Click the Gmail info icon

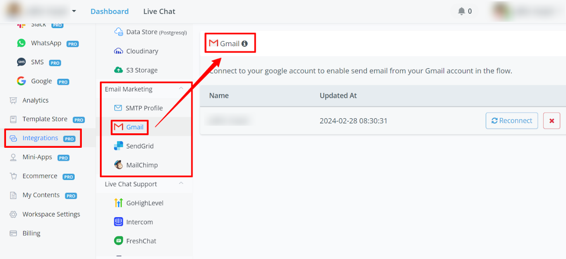click(245, 44)
